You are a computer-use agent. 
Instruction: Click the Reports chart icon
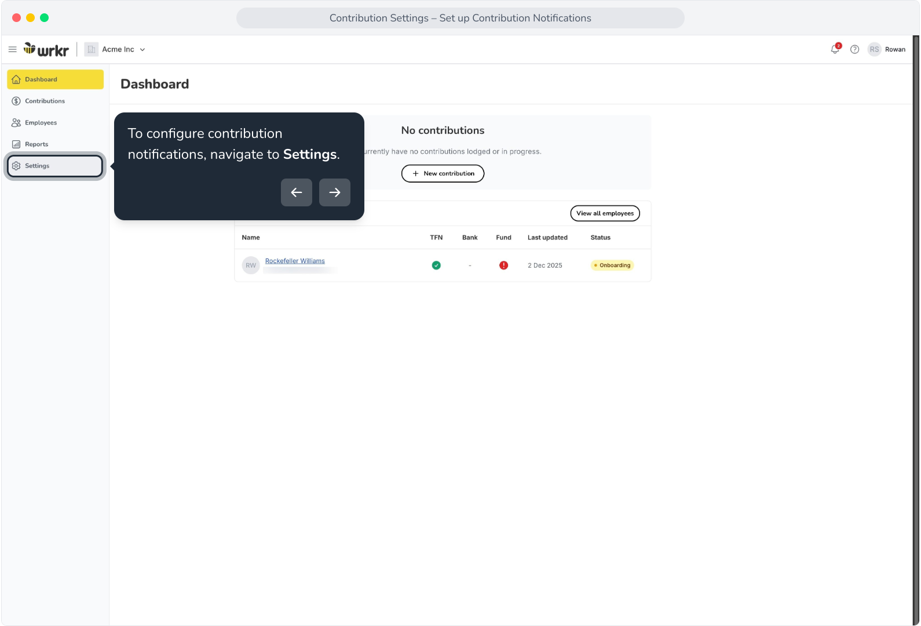tap(16, 144)
